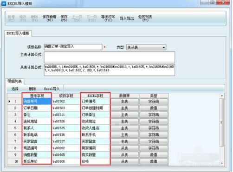
Task: Focus the 模板名称 input field
Action: coord(73,47)
